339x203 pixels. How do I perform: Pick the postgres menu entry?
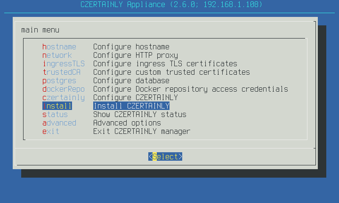tap(59, 80)
